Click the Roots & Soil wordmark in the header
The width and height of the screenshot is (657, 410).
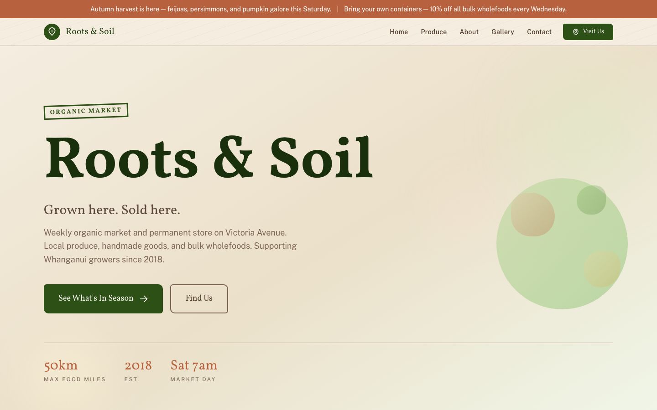[90, 32]
